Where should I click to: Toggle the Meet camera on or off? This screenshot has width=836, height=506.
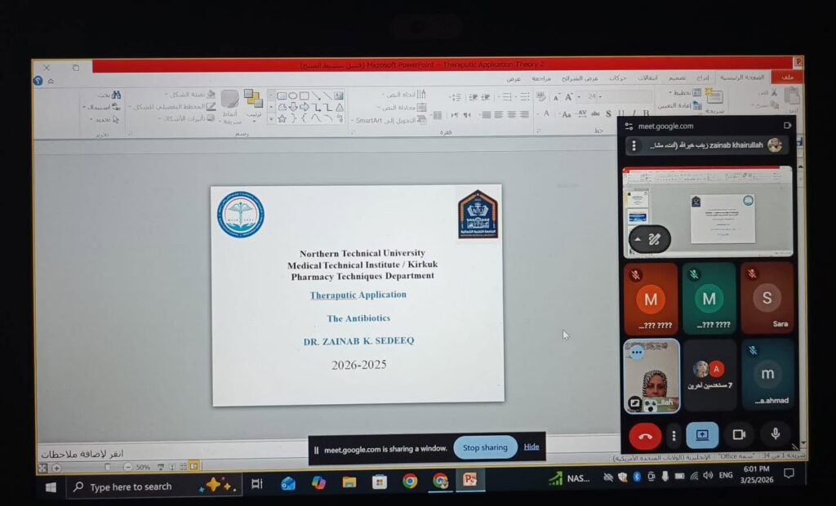(x=739, y=435)
